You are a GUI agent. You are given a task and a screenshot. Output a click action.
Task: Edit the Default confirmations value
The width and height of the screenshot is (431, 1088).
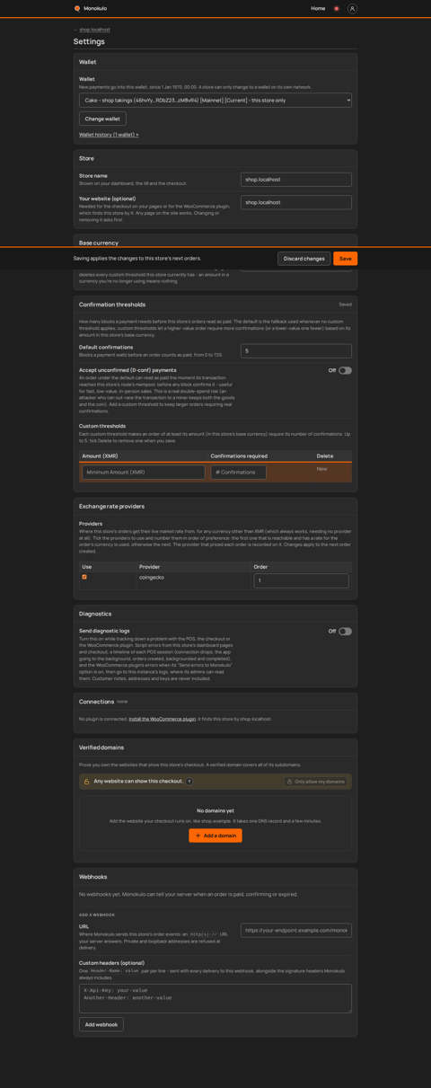(x=296, y=351)
